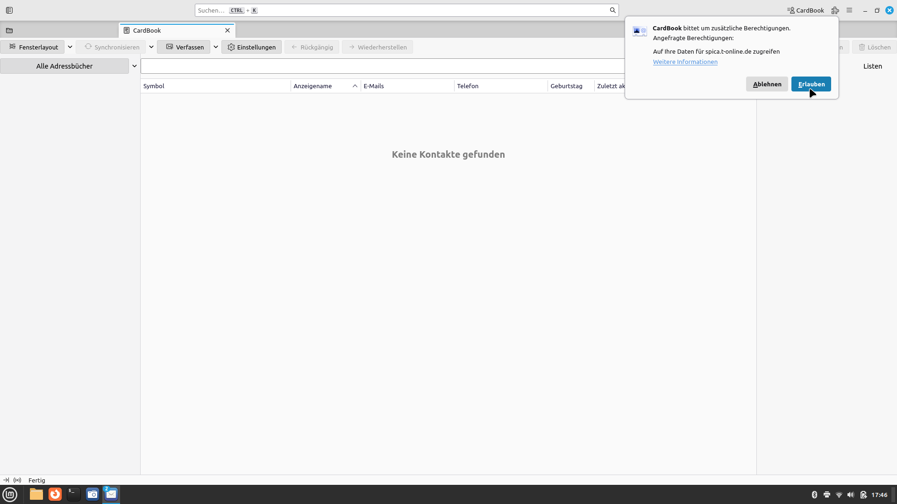Sort by the Anzeigename column
Image resolution: width=897 pixels, height=504 pixels.
click(x=326, y=86)
